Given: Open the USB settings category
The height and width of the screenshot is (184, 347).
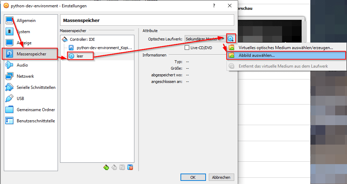Looking at the screenshot, I should (x=31, y=99).
